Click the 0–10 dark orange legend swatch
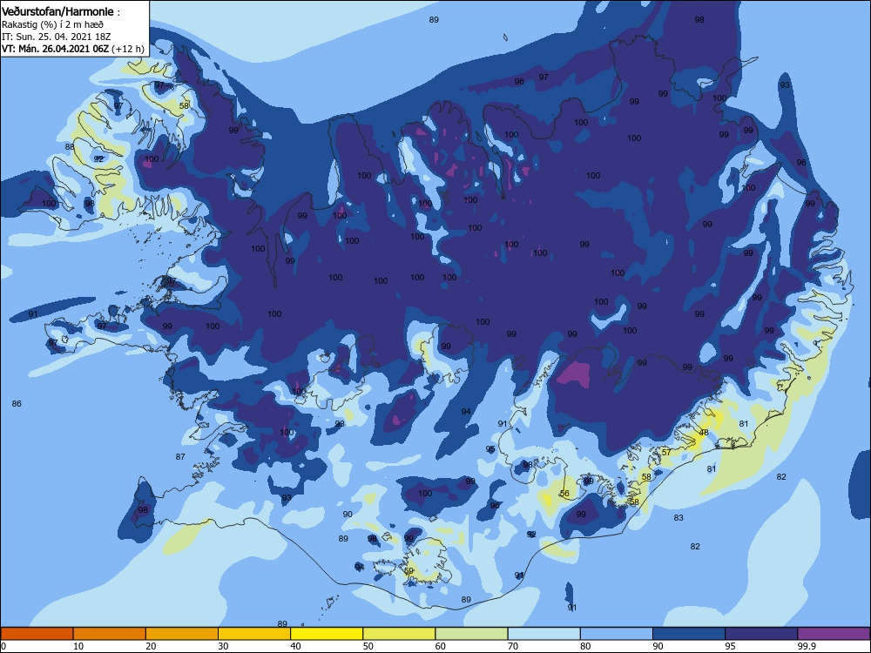The height and width of the screenshot is (653, 871). click(37, 634)
